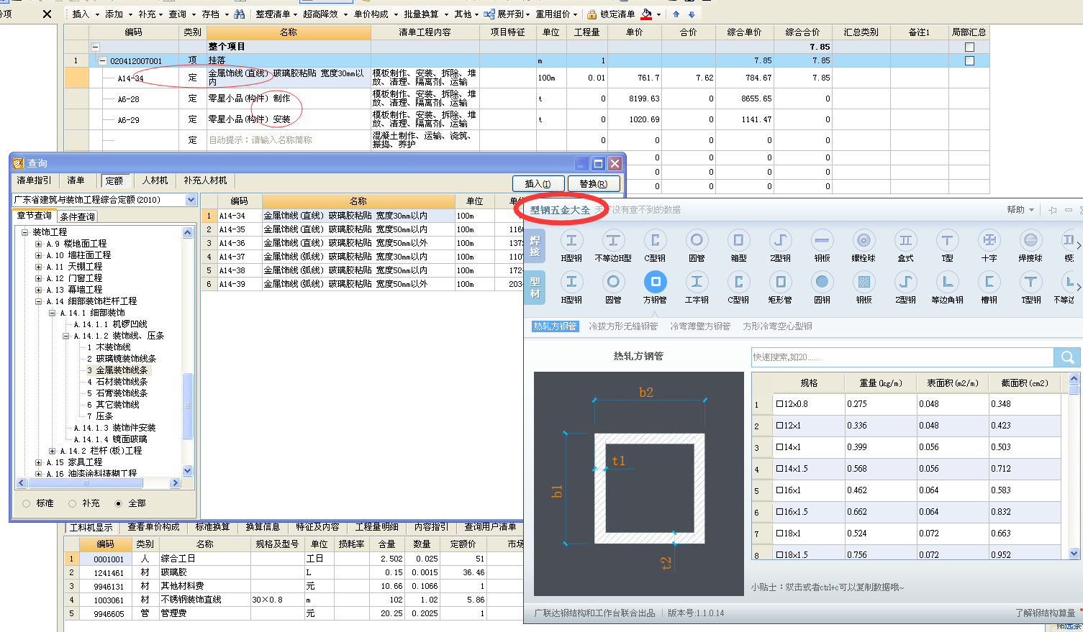The height and width of the screenshot is (632, 1083).
Task: Select 槽钢 channel steel icon
Action: pos(989,282)
